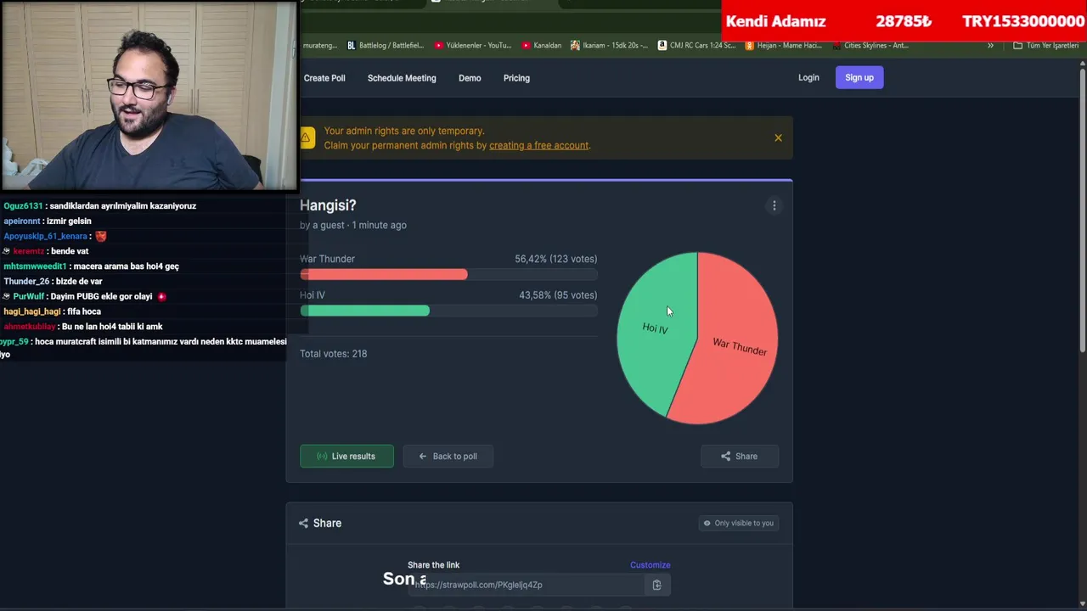The width and height of the screenshot is (1087, 611).
Task: Click the Login link
Action: pos(808,77)
